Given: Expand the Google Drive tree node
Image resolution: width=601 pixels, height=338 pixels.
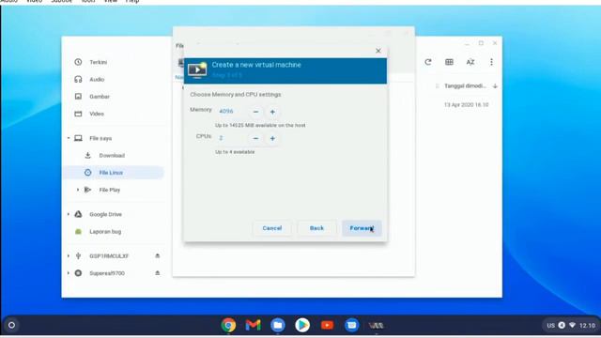Looking at the screenshot, I should click(69, 214).
